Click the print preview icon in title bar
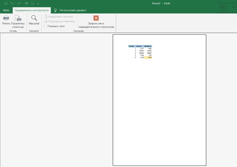This screenshot has height=167, width=237. point(32,3)
